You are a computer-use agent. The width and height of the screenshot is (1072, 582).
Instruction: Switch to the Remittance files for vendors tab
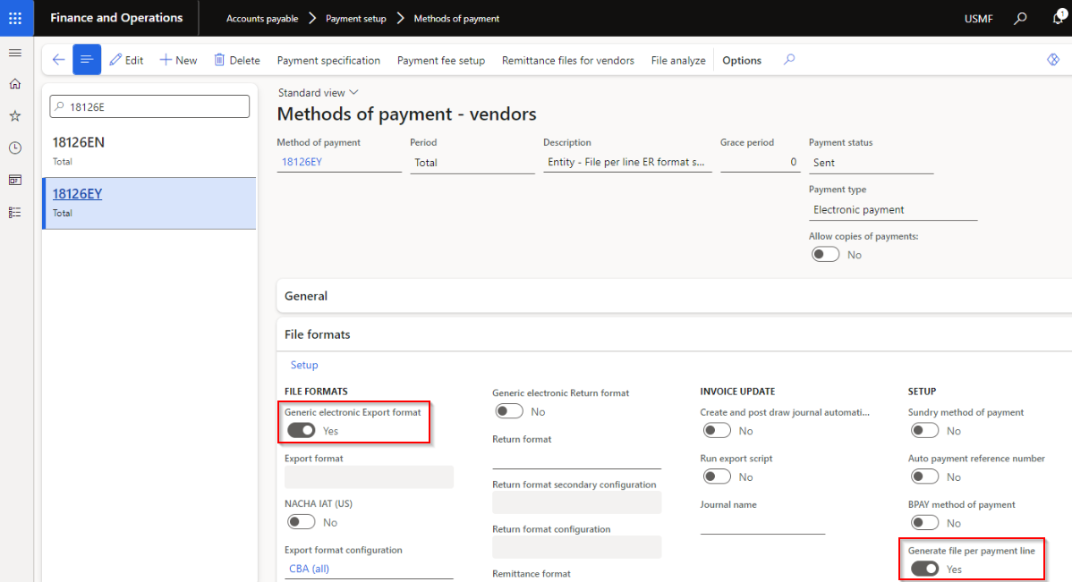tap(569, 60)
